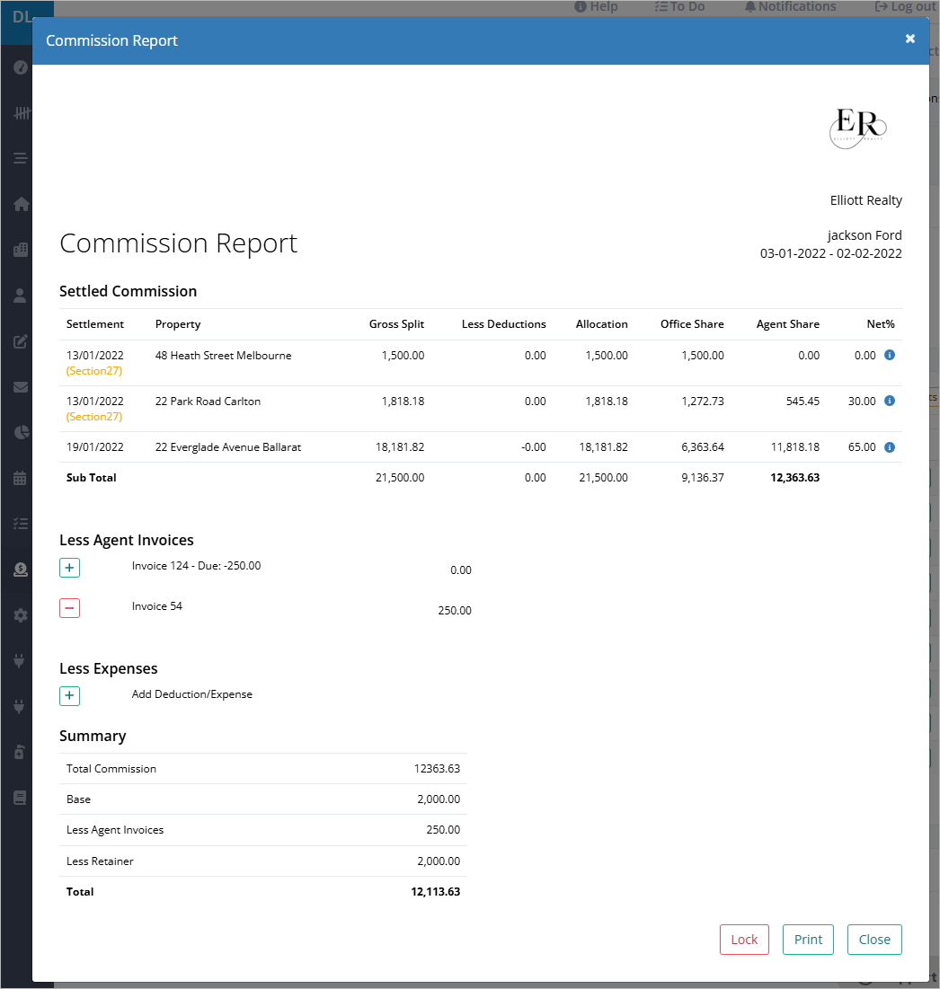
Task: Open the To Do menu item
Action: point(679,6)
